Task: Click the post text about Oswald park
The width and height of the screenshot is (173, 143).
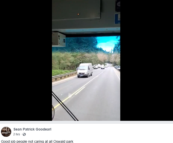Action: coord(37,141)
